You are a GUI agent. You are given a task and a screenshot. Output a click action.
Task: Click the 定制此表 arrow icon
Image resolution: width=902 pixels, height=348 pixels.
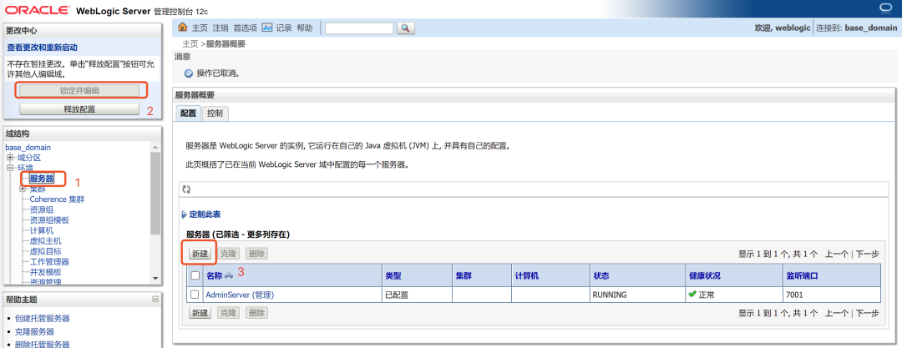(x=184, y=214)
